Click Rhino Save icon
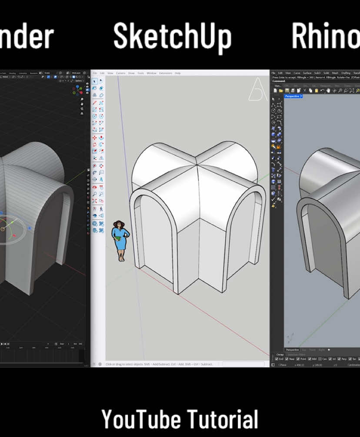The height and width of the screenshot is (437, 360). (287, 91)
